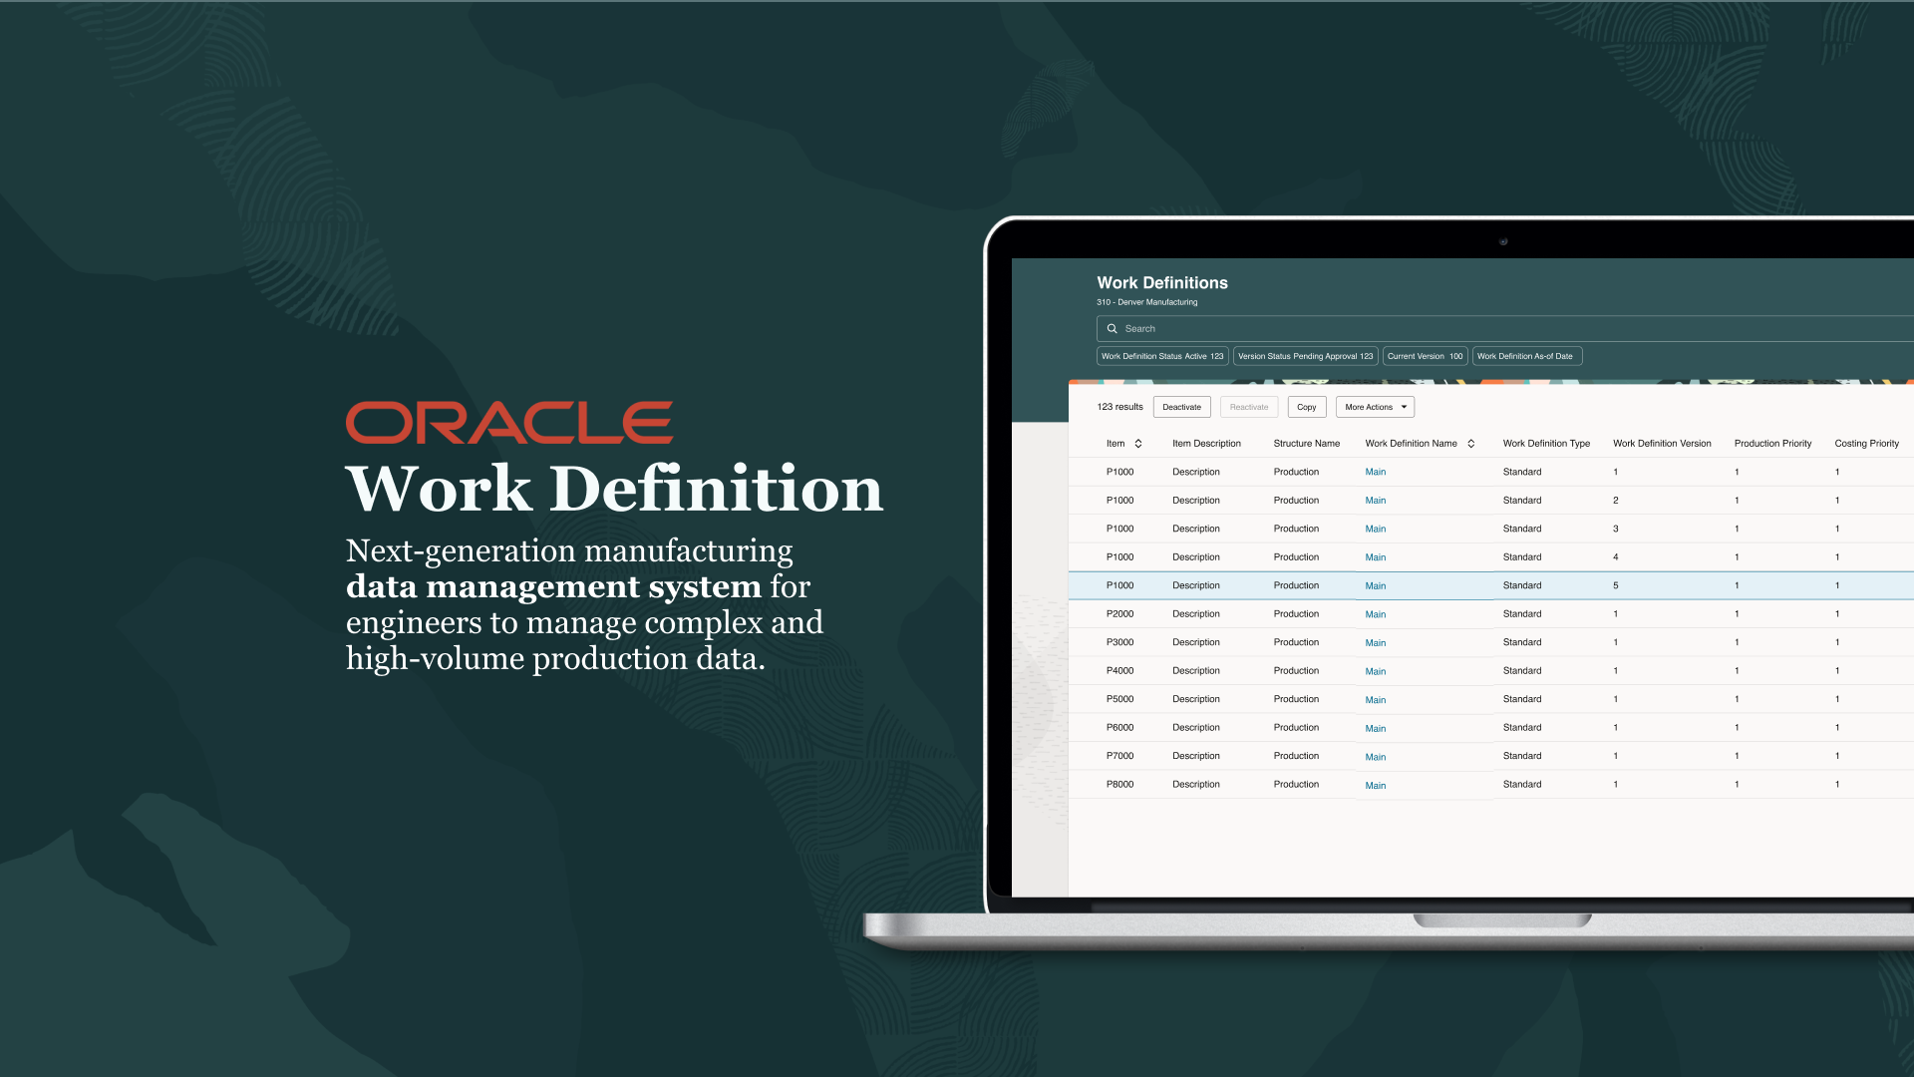The height and width of the screenshot is (1077, 1914).
Task: Select the P8000 item cell
Action: pyautogui.click(x=1119, y=785)
